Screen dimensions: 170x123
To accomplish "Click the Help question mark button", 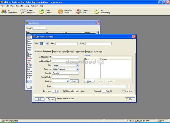I will coord(130,99).
